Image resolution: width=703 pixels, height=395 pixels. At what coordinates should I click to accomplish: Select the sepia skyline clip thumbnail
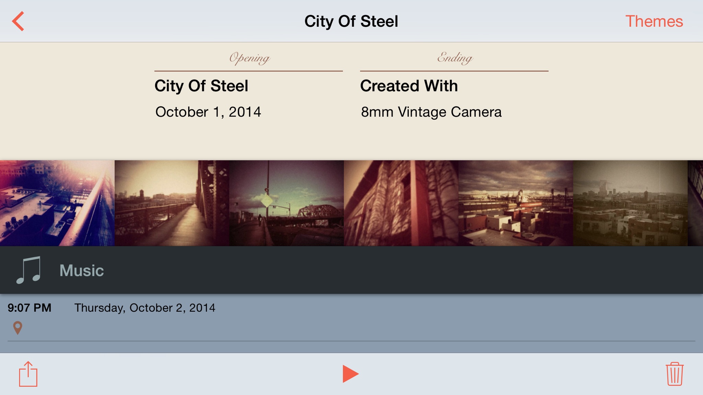[630, 203]
